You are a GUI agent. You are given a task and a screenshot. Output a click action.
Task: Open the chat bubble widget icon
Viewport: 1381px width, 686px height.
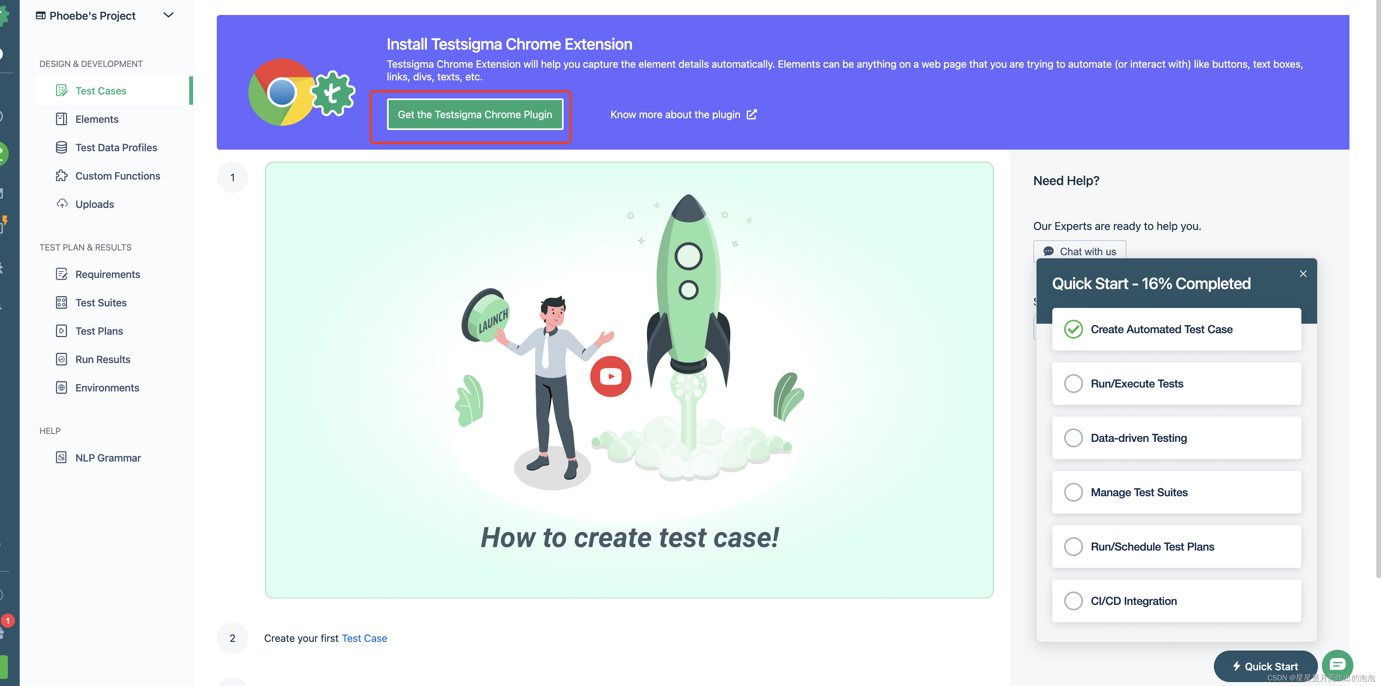click(x=1337, y=665)
